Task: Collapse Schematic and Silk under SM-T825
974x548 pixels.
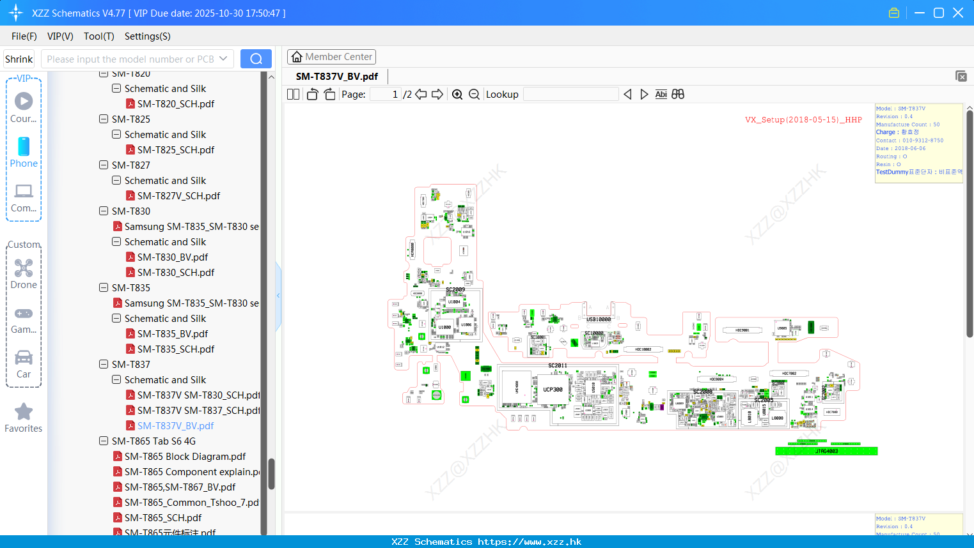Action: click(116, 134)
